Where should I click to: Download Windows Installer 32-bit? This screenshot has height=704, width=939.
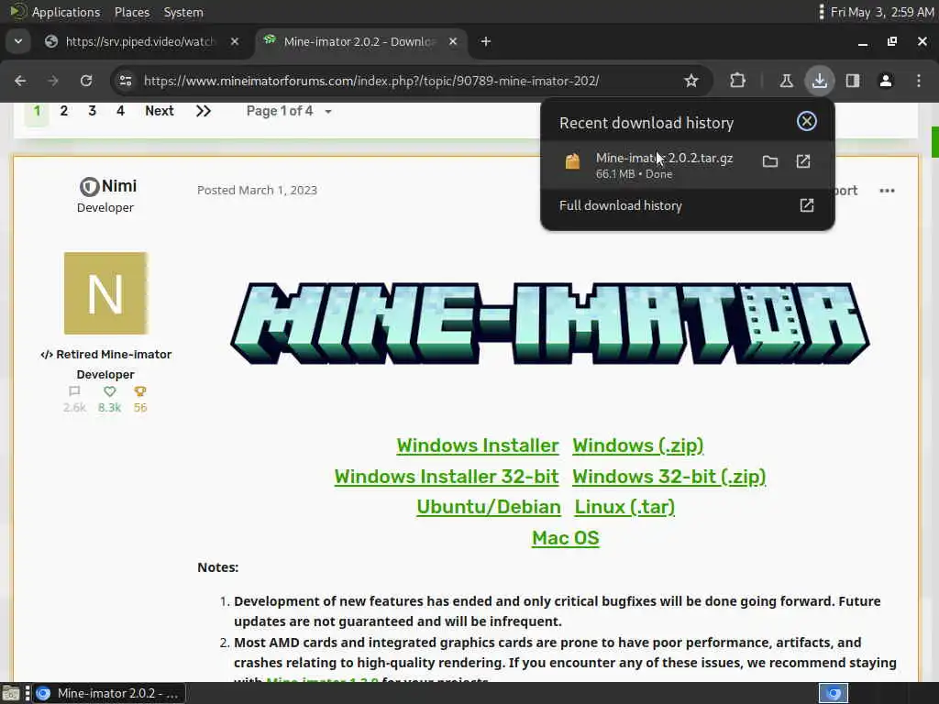pyautogui.click(x=447, y=477)
